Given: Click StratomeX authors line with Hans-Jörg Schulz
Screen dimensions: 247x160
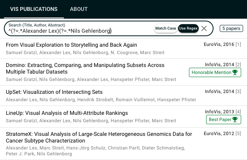Looking at the screenshot, I should click(95, 151).
